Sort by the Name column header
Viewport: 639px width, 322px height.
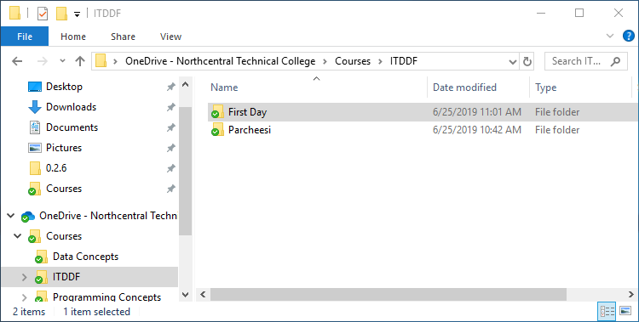point(224,88)
